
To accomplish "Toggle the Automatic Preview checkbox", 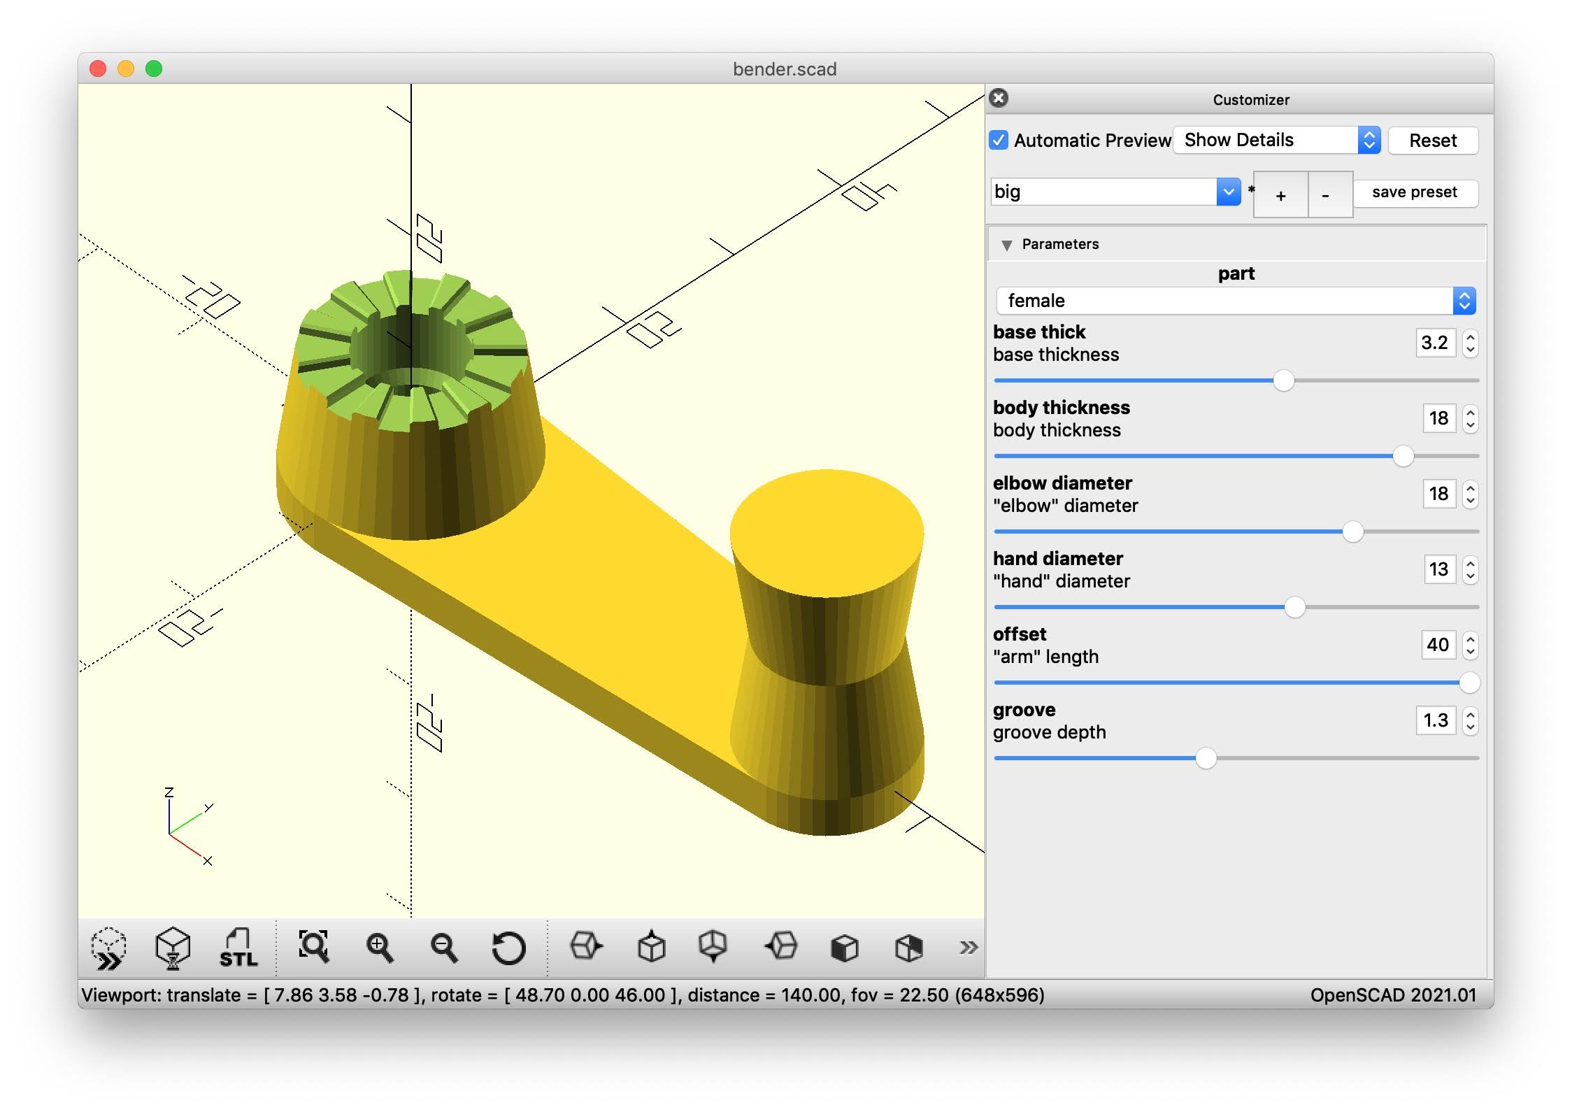I will pyautogui.click(x=999, y=140).
